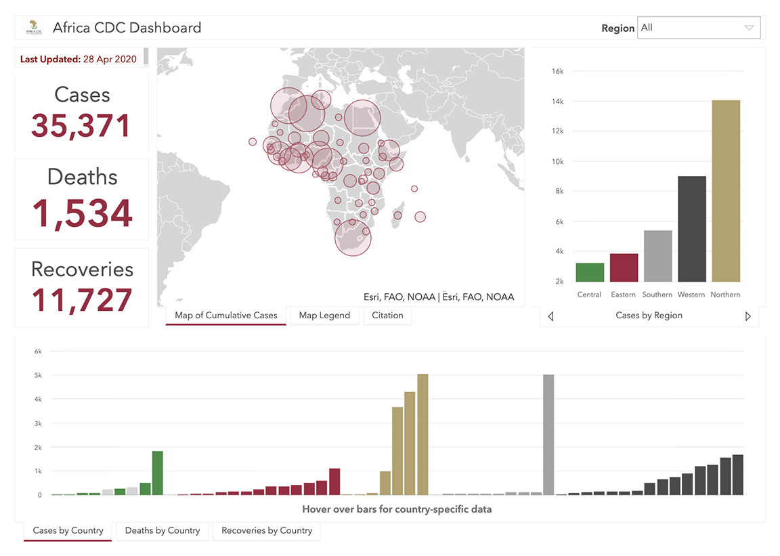The height and width of the screenshot is (556, 780).
Task: Switch to Deaths by Country tab
Action: [162, 530]
